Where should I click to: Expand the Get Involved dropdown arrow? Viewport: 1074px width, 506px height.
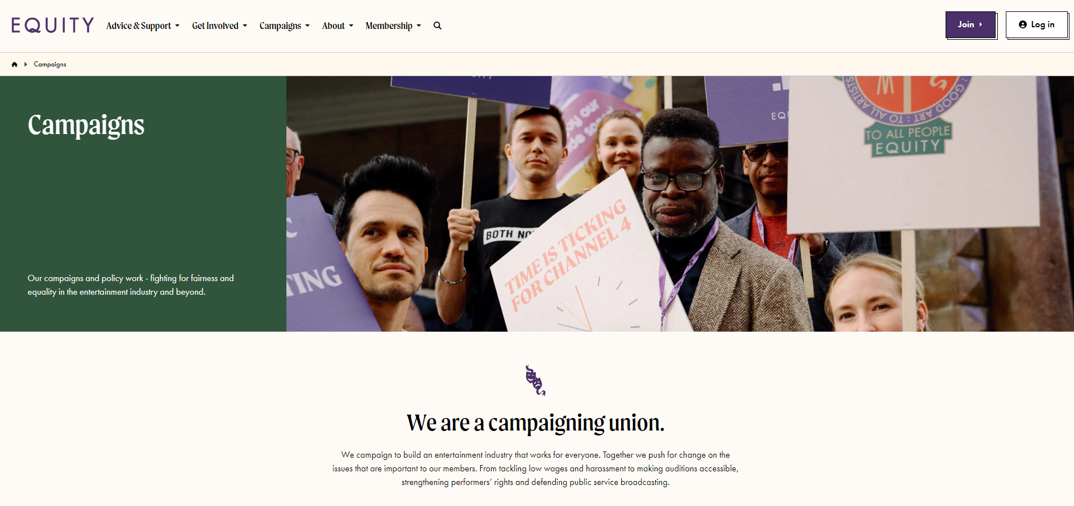coord(245,26)
